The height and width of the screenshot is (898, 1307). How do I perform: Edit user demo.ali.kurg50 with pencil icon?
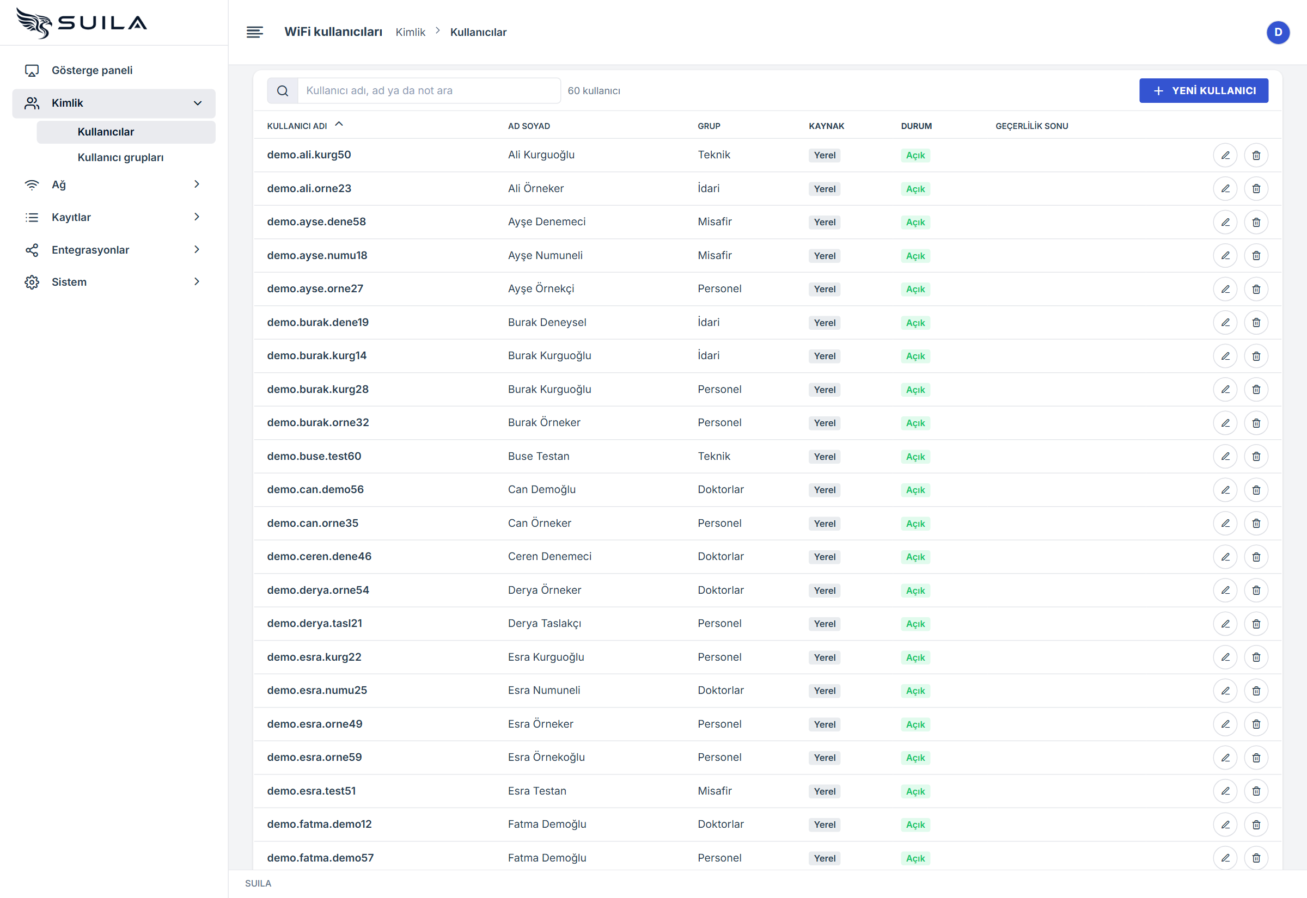pos(1225,155)
